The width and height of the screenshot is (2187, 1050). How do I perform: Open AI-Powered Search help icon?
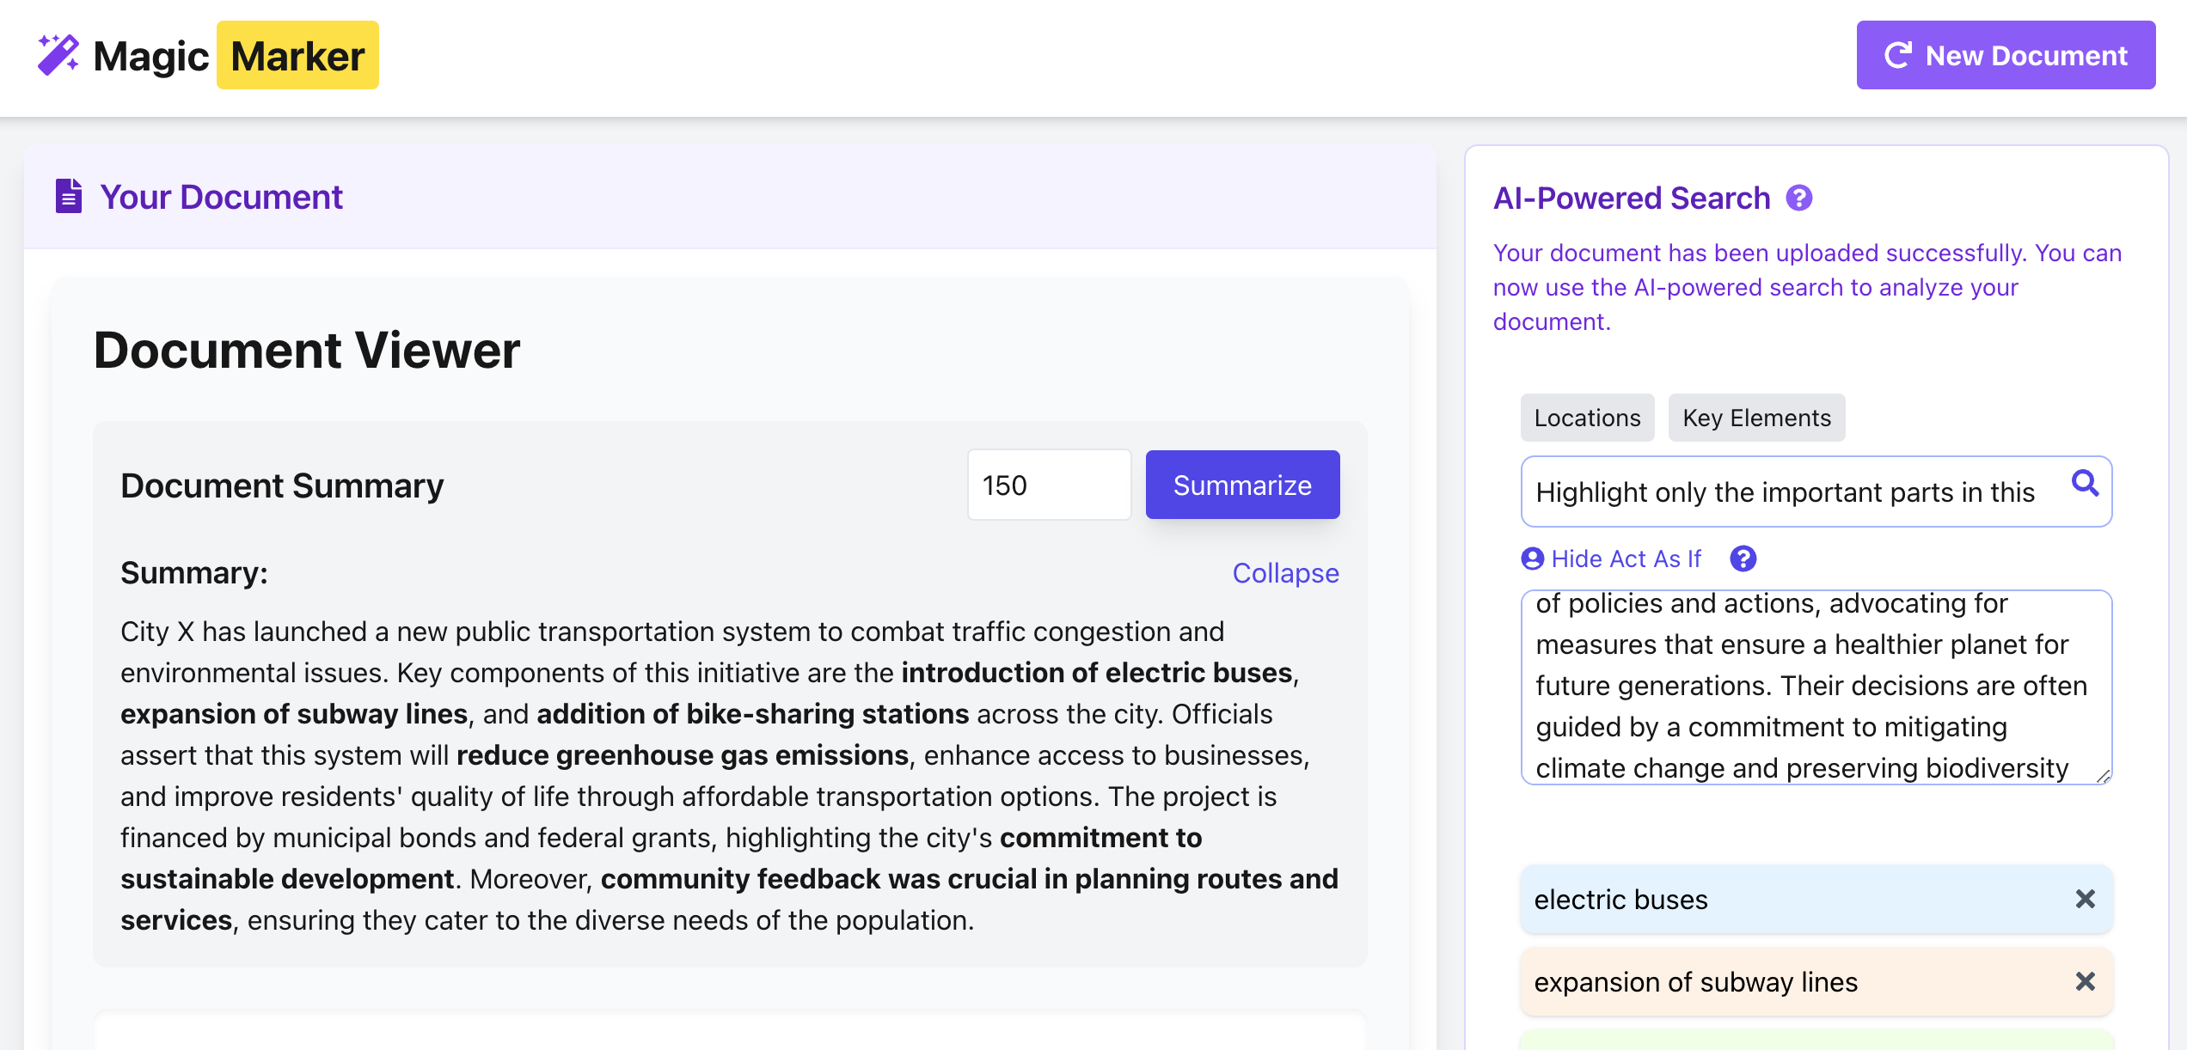pyautogui.click(x=1798, y=198)
